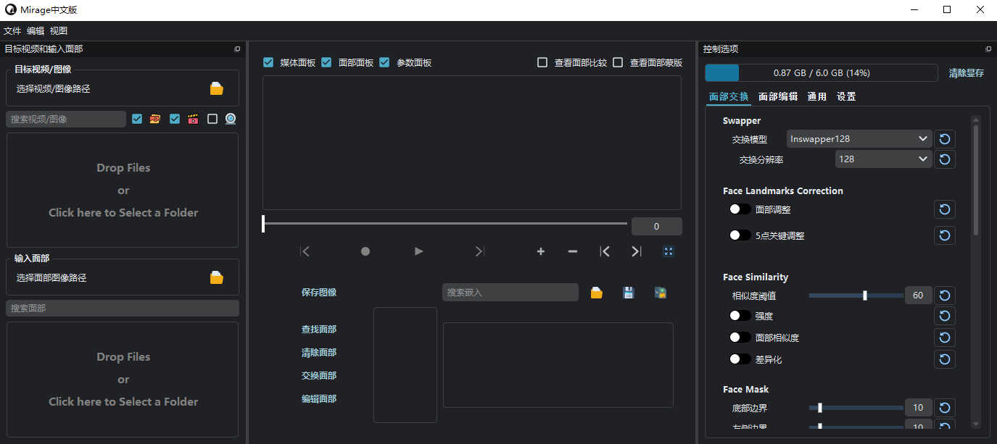
Task: Expand the 交换分辨率 dropdown
Action: click(883, 159)
